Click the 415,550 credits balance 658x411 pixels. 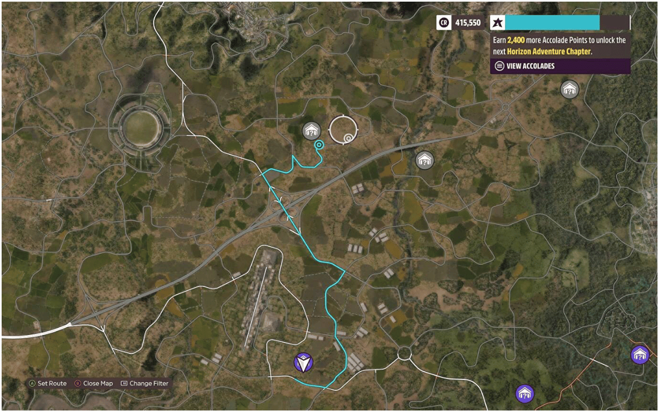(468, 22)
